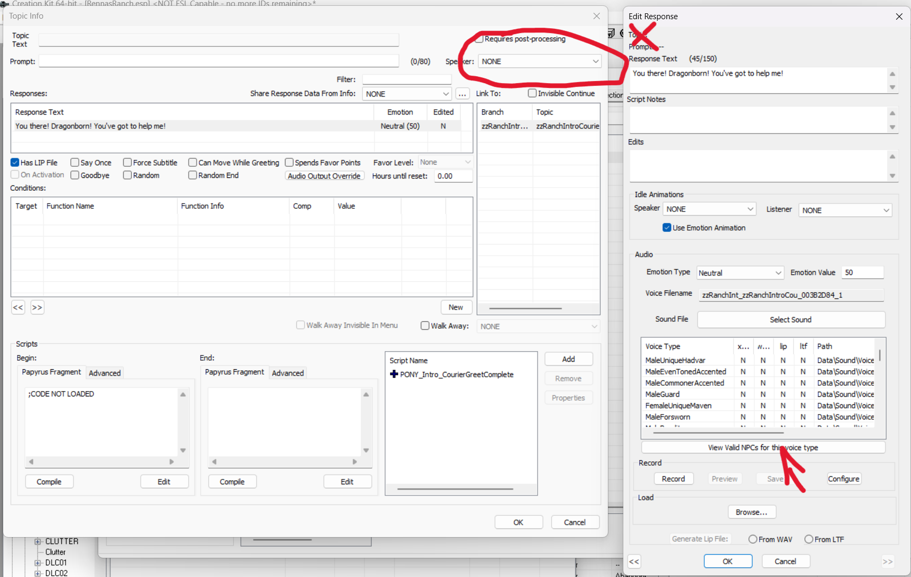Viewport: 911px width, 577px height.
Task: Tick the Spends Favor Points checkbox
Action: [289, 162]
